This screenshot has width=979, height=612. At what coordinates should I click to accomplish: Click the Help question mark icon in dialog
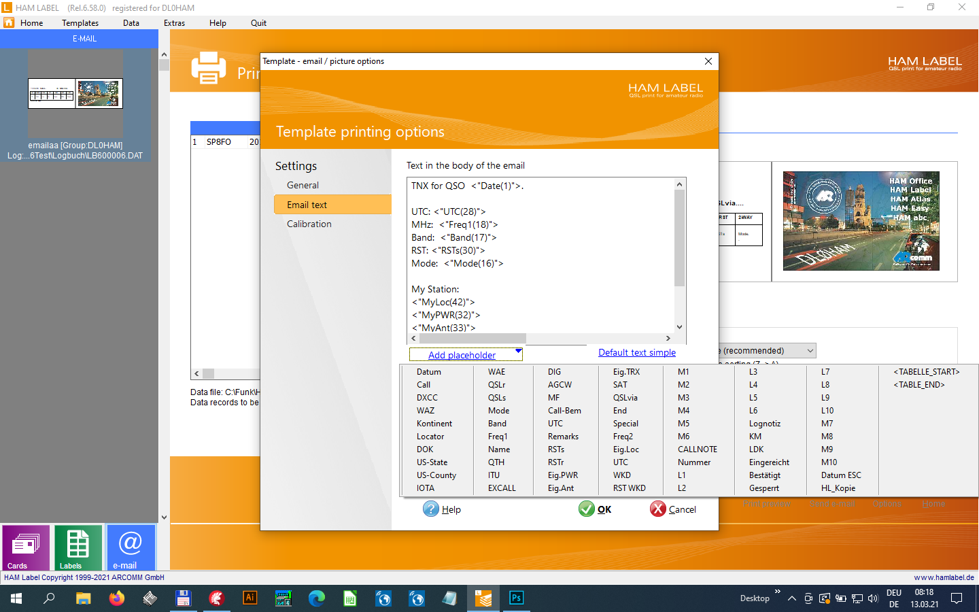(x=431, y=509)
